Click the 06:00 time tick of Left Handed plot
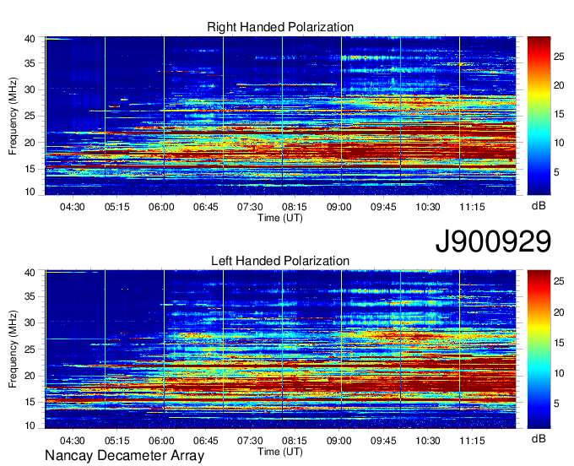Image resolution: width=574 pixels, height=466 pixels. tap(161, 441)
